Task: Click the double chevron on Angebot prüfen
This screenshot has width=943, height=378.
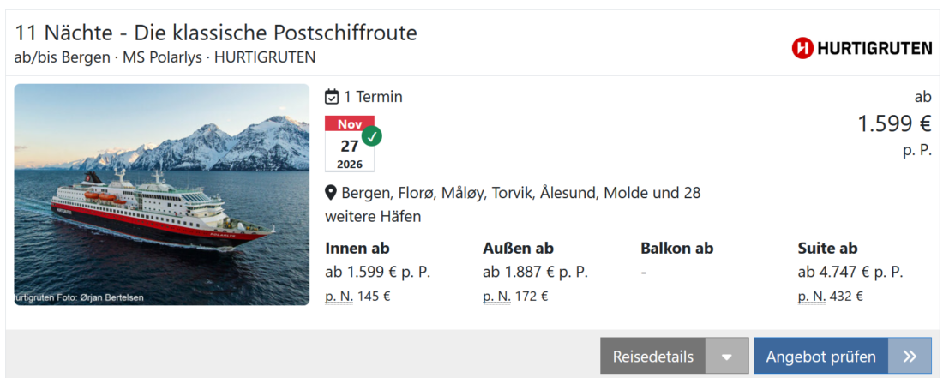Action: pos(910,357)
